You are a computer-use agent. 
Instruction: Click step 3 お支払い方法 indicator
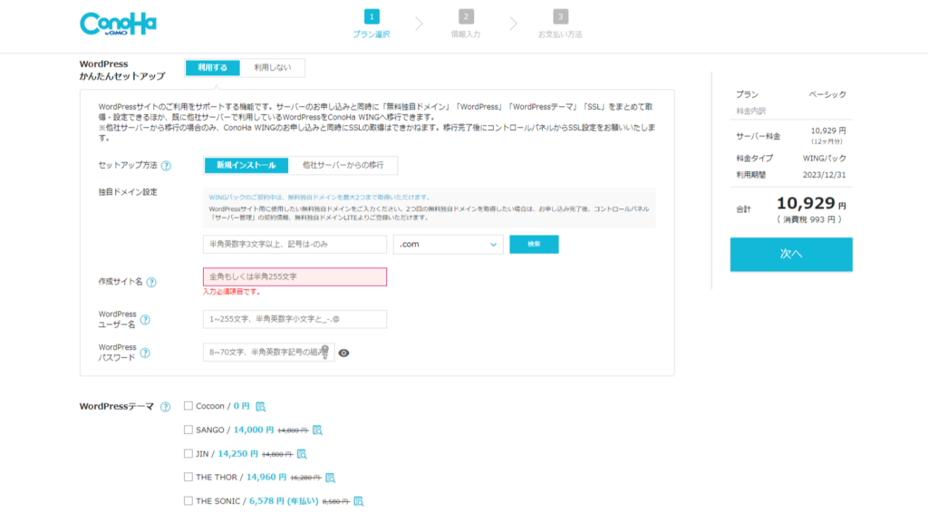(560, 24)
